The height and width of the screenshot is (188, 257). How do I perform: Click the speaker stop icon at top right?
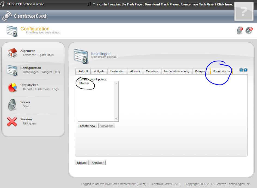(249, 30)
